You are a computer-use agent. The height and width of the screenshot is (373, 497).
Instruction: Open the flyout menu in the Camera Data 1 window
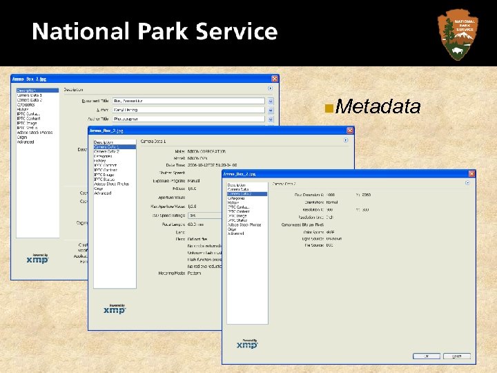tap(346, 140)
